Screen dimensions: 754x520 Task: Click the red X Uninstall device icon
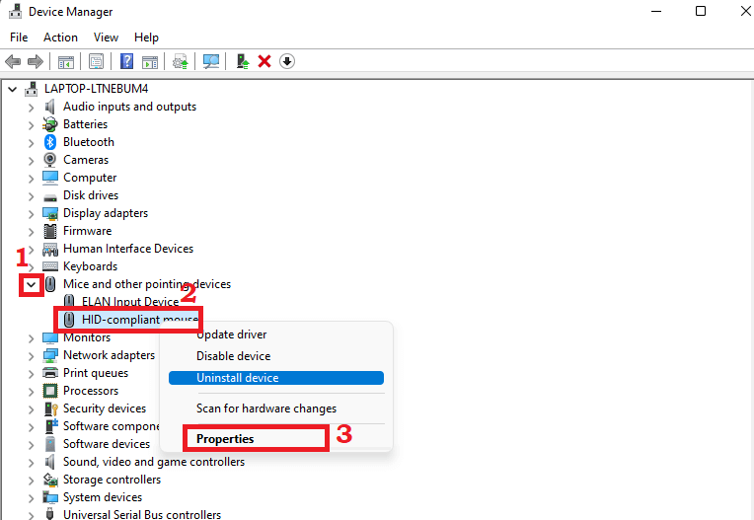coord(264,61)
